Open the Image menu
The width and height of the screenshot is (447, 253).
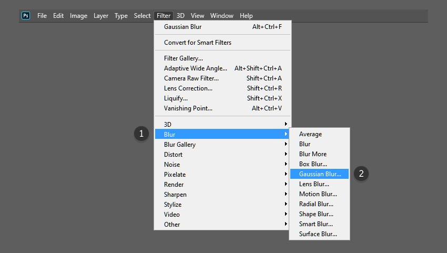tap(78, 16)
